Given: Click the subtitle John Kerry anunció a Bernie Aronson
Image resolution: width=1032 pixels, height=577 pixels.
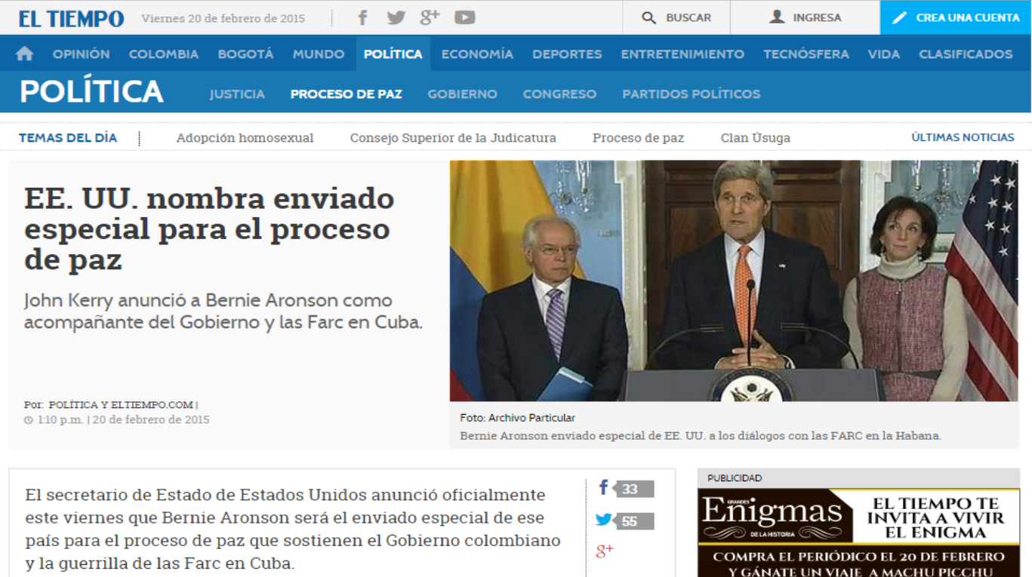Looking at the screenshot, I should 223,312.
